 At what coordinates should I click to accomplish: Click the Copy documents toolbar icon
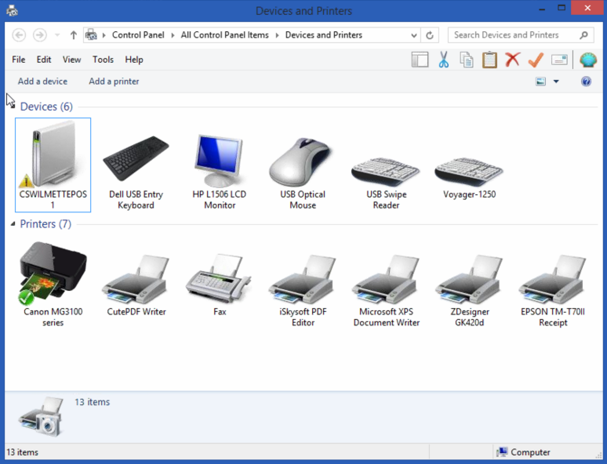click(x=466, y=60)
